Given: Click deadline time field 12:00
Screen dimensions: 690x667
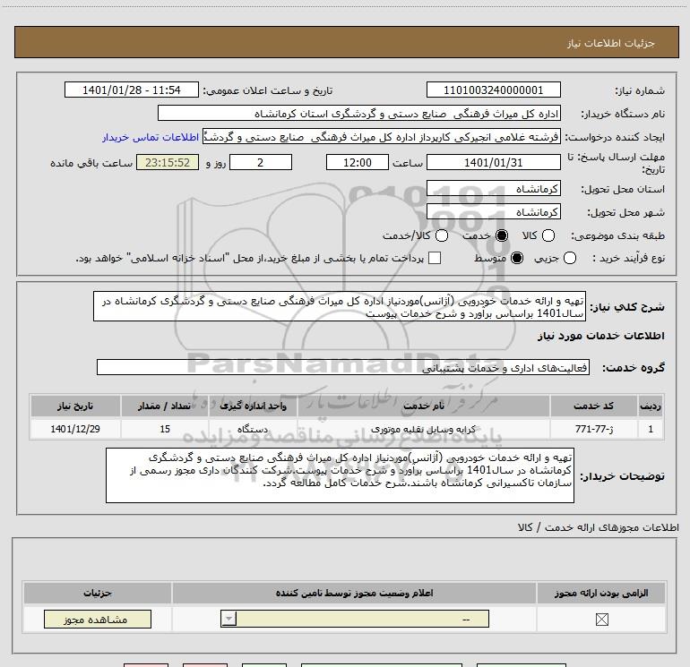Looking at the screenshot, I should click(x=358, y=162).
